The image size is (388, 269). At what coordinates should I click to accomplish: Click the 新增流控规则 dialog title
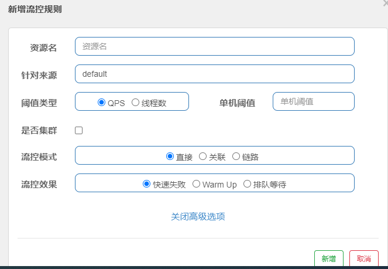35,9
